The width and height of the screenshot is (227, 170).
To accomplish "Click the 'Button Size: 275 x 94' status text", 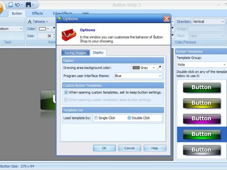I will pyautogui.click(x=17, y=166).
